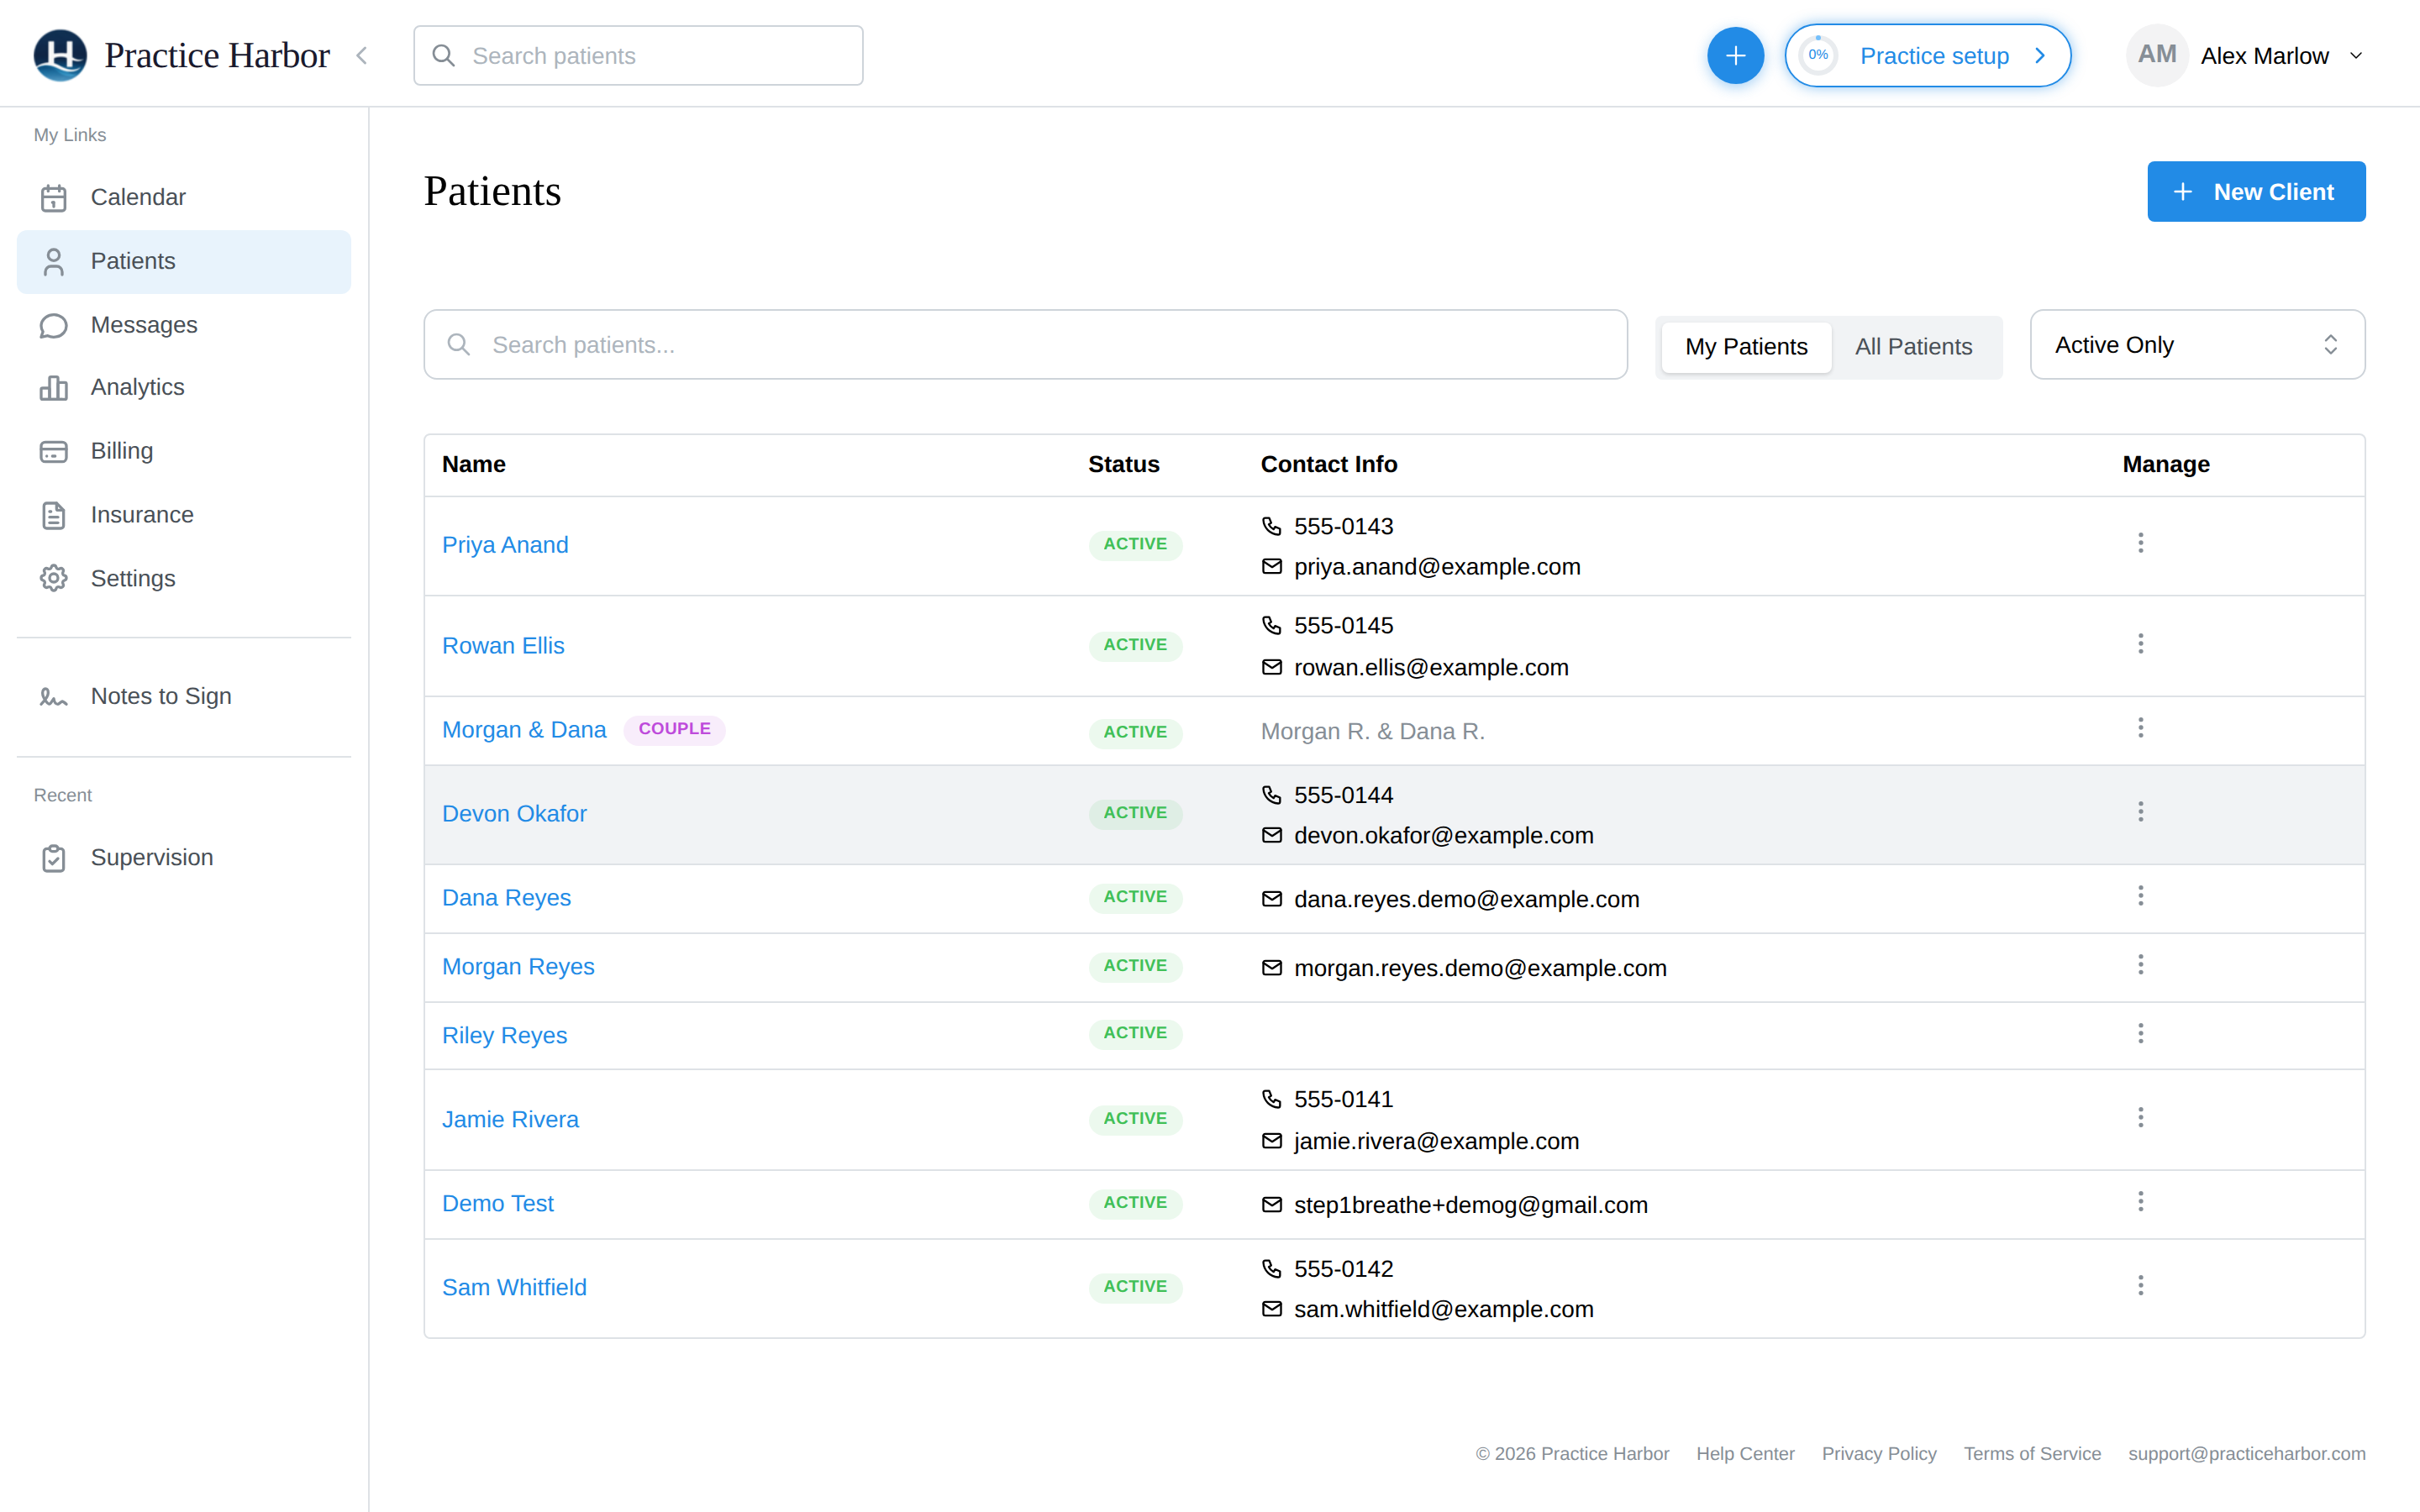Click the Practice Harbor logo icon
The height and width of the screenshot is (1512, 2420).
pyautogui.click(x=60, y=55)
